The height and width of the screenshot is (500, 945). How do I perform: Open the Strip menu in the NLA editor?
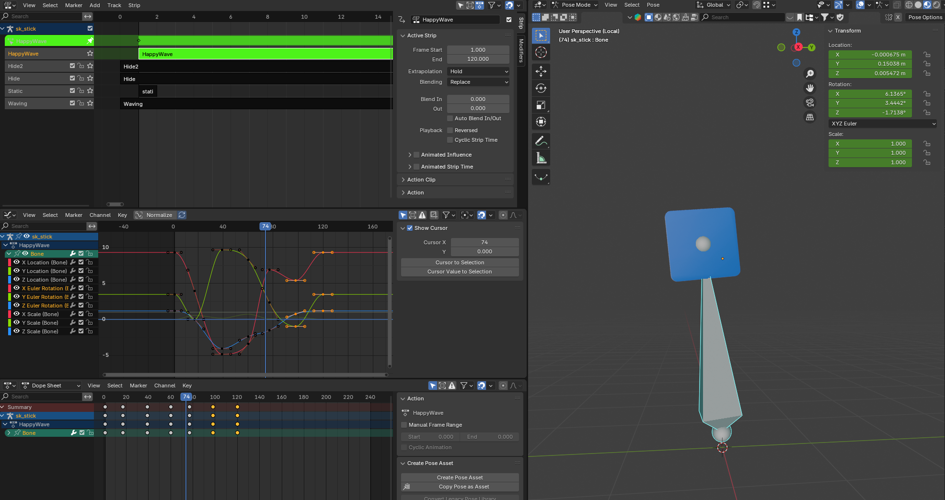134,5
